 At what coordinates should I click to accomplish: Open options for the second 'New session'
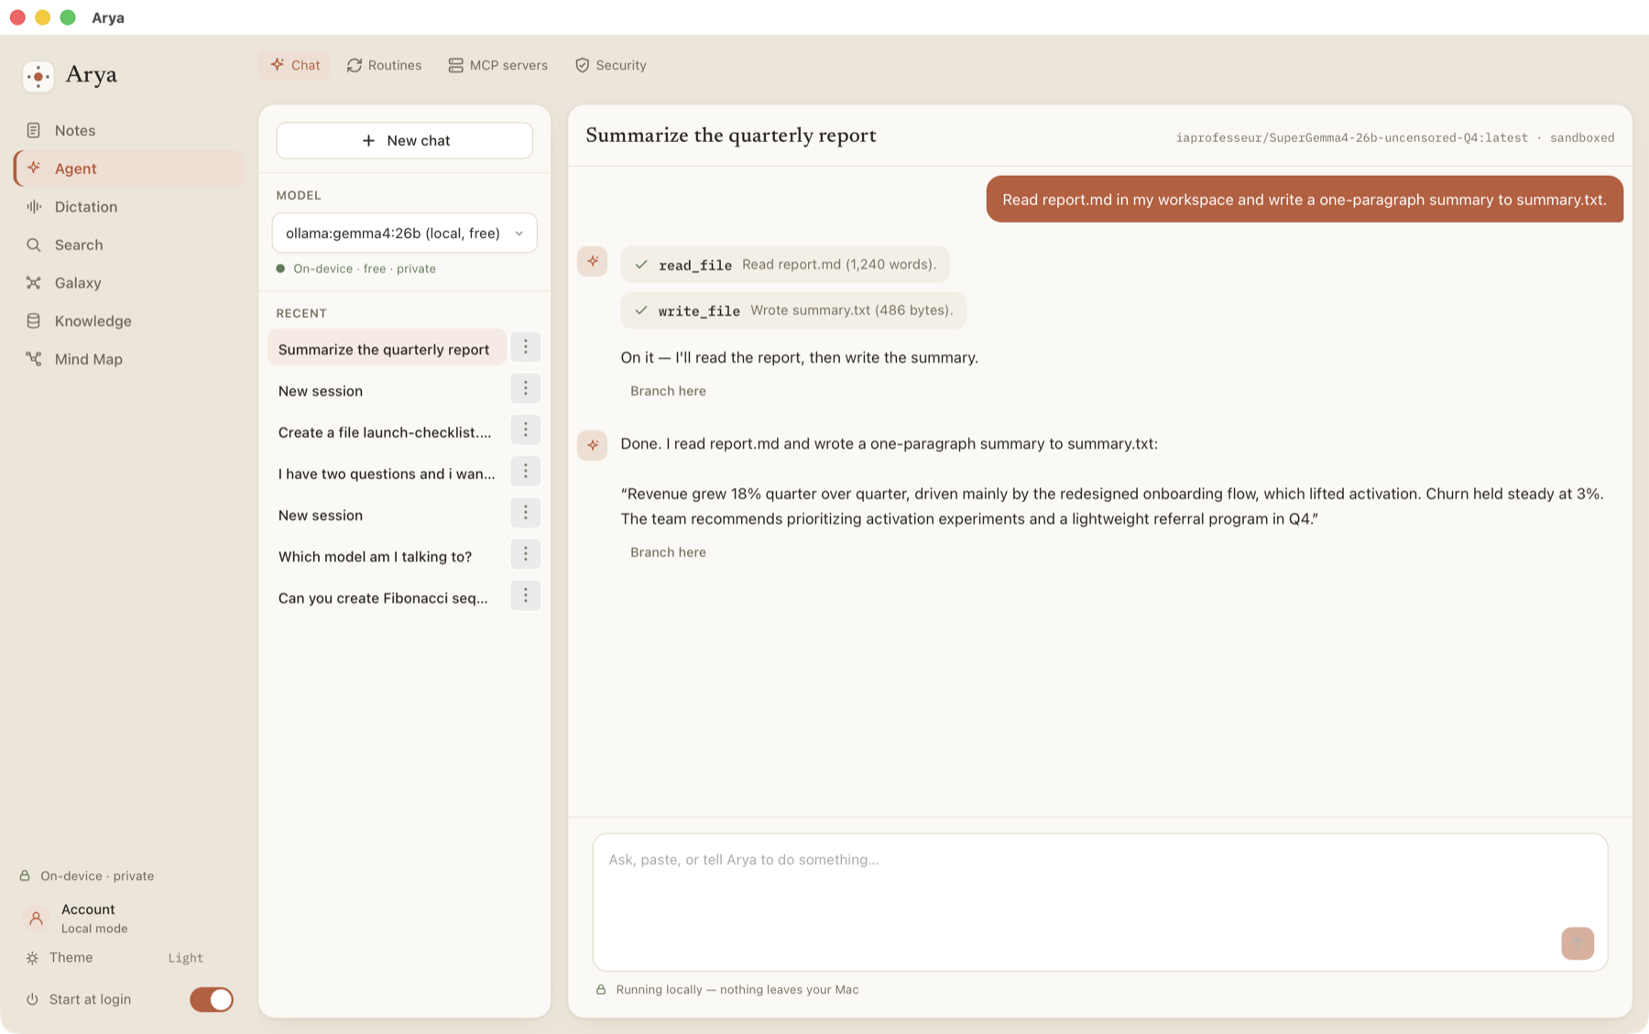525,513
